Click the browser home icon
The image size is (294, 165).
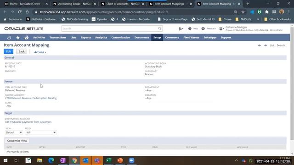click(27, 12)
